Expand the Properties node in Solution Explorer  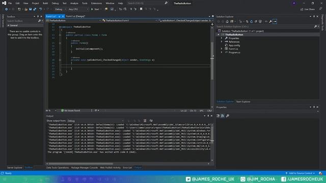222,38
